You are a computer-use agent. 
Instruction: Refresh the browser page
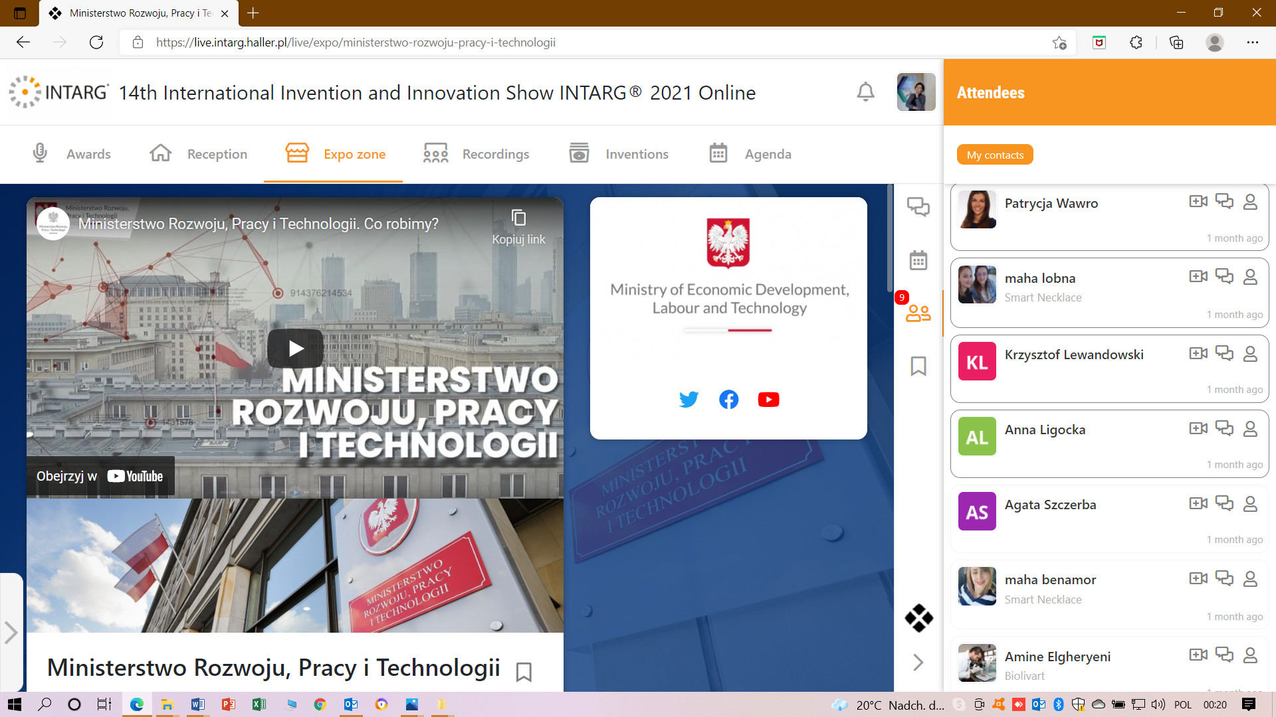coord(96,42)
